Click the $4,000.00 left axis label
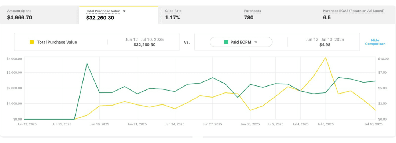The width and height of the screenshot is (396, 143). [x=15, y=59]
